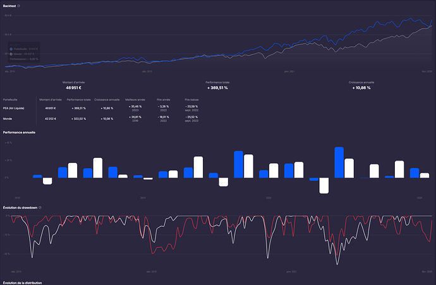
Task: Click the large 46 951 € summary figure
Action: click(73, 88)
